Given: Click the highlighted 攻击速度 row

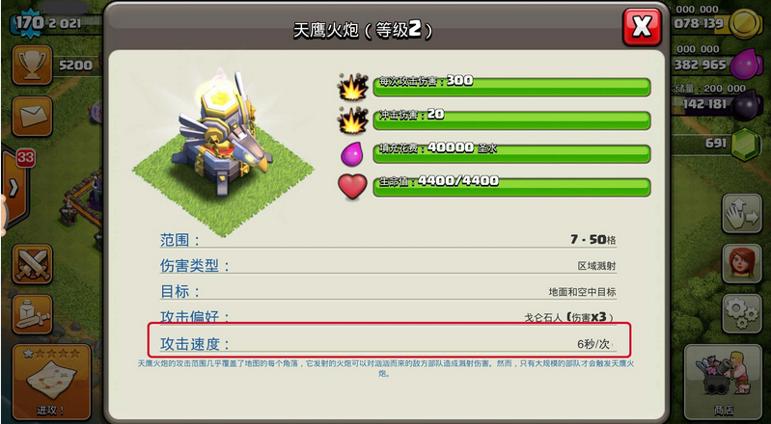Looking at the screenshot, I should 389,340.
